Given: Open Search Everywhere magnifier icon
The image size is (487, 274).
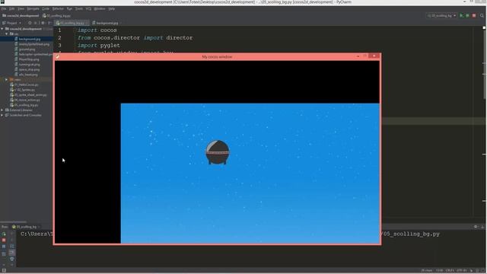Looking at the screenshot, I should 482,15.
